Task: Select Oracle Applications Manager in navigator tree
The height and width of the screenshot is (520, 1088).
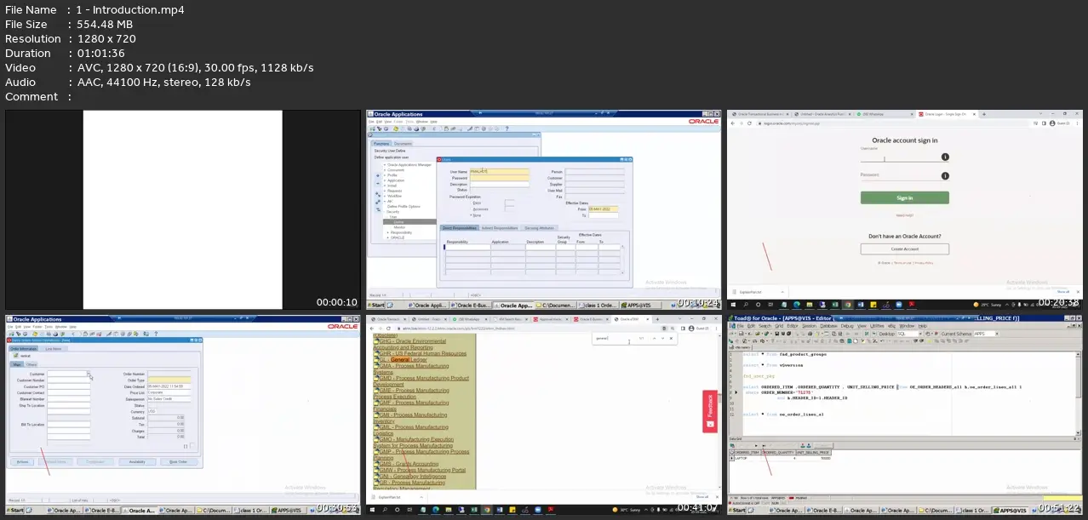Action: coord(409,164)
